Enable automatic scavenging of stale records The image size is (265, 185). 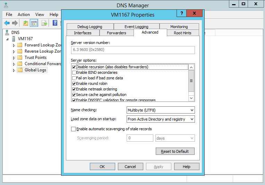73,129
